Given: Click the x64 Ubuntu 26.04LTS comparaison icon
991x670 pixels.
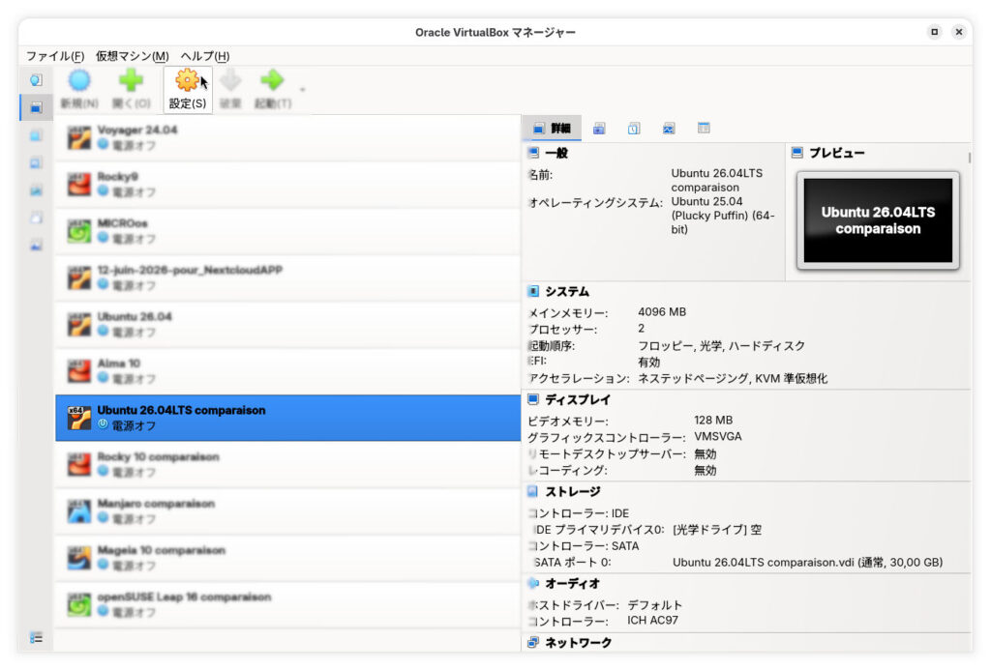Looking at the screenshot, I should coord(79,418).
